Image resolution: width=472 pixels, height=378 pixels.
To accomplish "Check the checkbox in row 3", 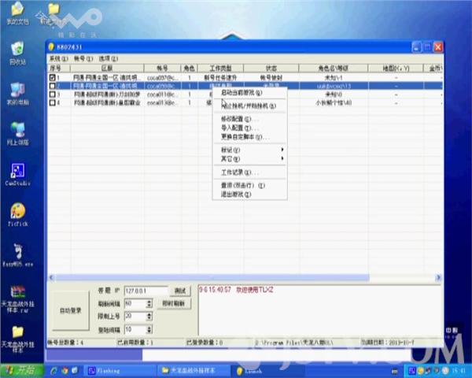I will coord(53,94).
